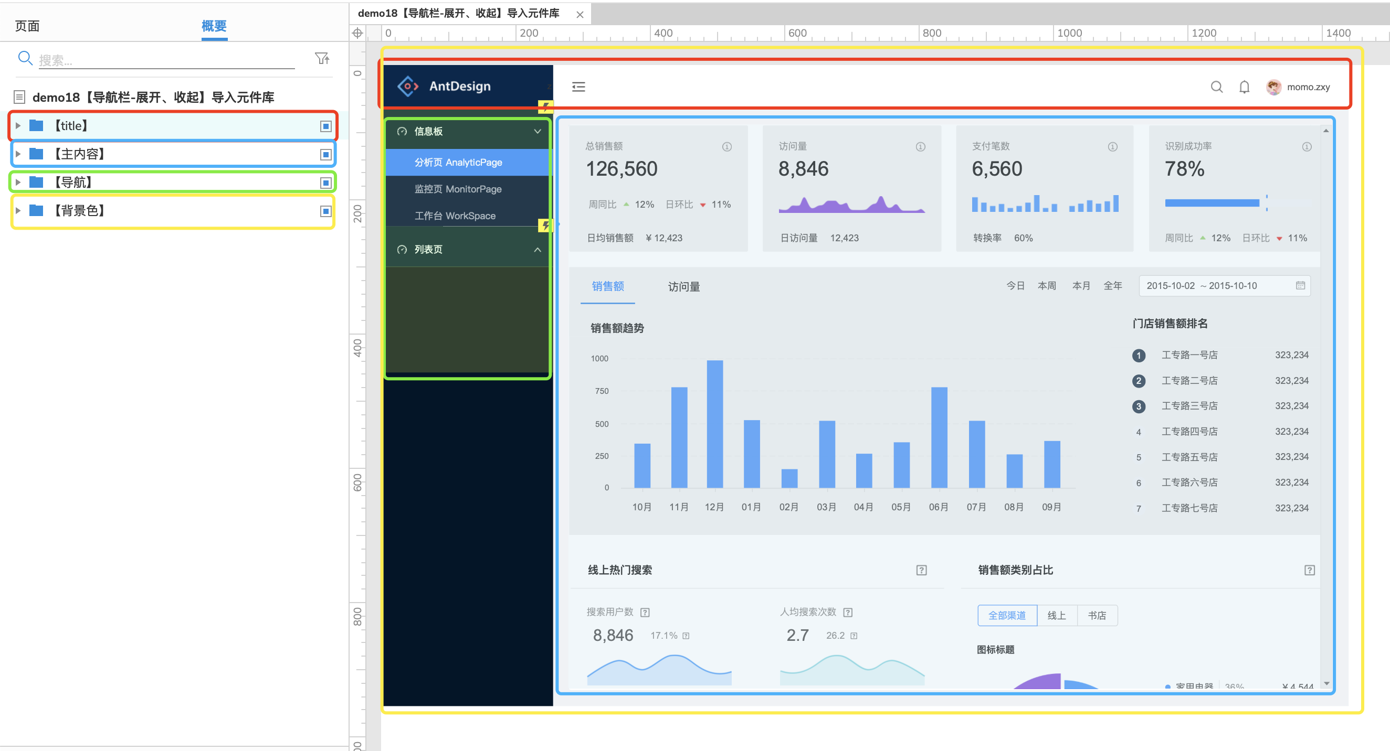Screen dimensions: 1390x751
Task: Select the 线上 channel option
Action: point(1057,616)
